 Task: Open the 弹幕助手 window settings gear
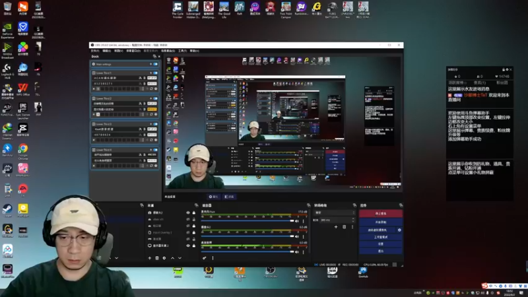tap(507, 70)
